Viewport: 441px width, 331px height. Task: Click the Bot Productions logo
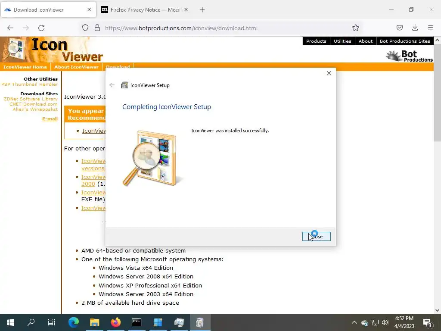point(409,56)
